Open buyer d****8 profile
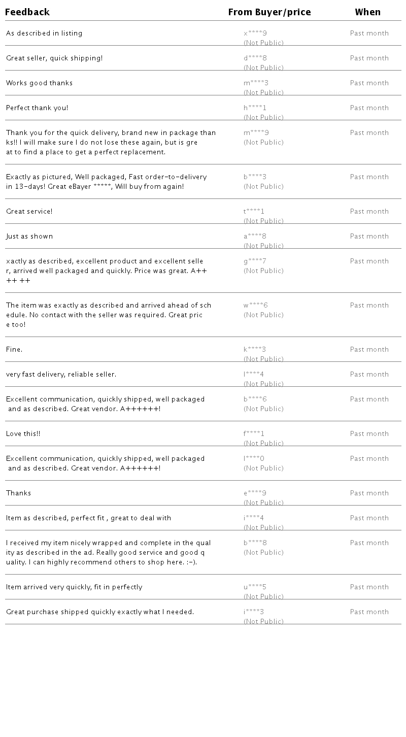 255,58
